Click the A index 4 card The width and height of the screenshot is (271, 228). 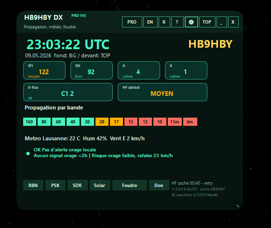[x=139, y=70]
